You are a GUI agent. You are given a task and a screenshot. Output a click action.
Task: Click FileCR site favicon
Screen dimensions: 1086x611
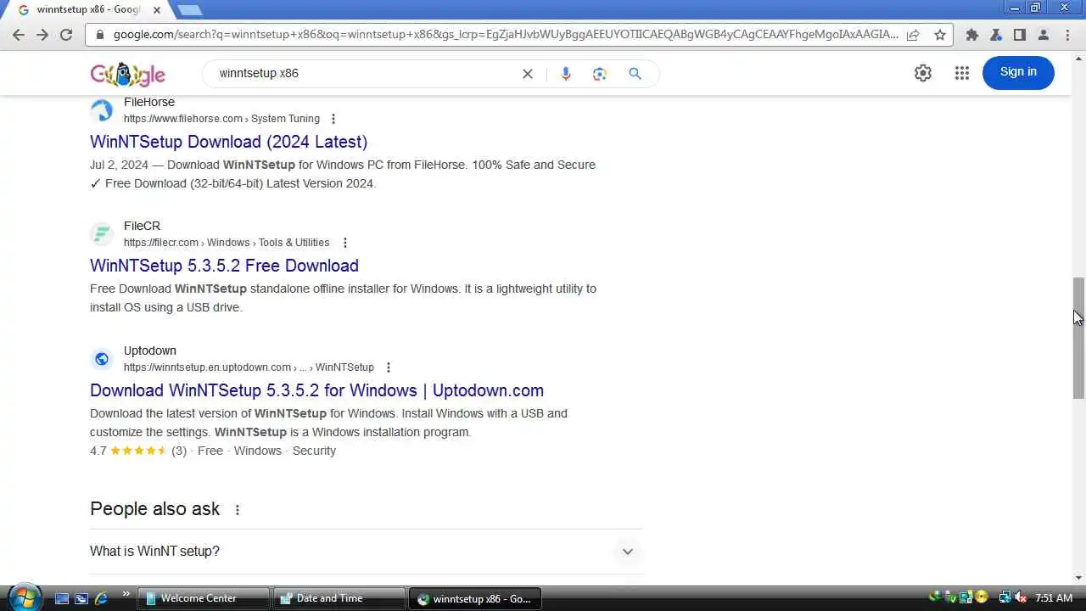(x=102, y=234)
